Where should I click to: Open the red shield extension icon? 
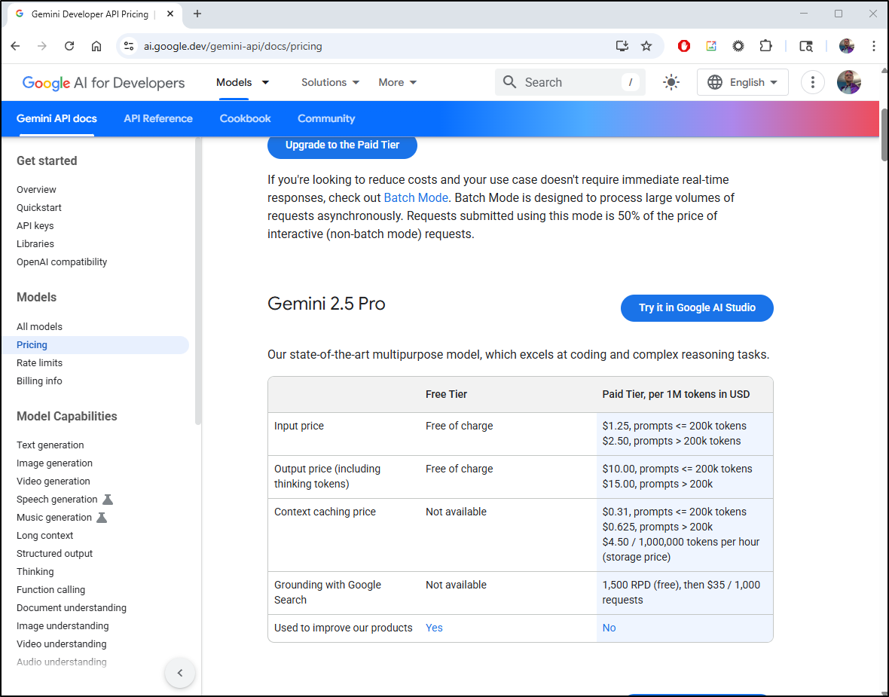pos(684,46)
